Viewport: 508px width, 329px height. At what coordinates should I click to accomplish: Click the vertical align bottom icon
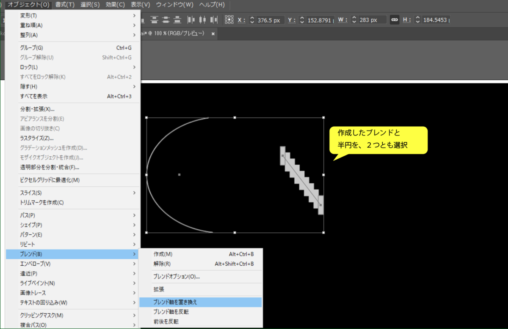point(177,19)
